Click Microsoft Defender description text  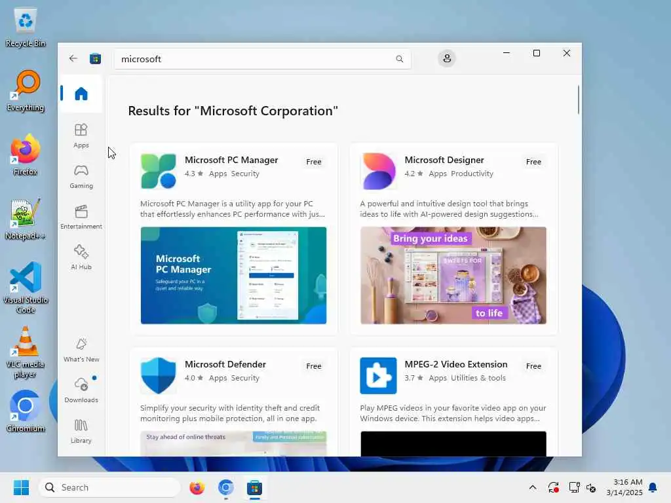pyautogui.click(x=230, y=413)
